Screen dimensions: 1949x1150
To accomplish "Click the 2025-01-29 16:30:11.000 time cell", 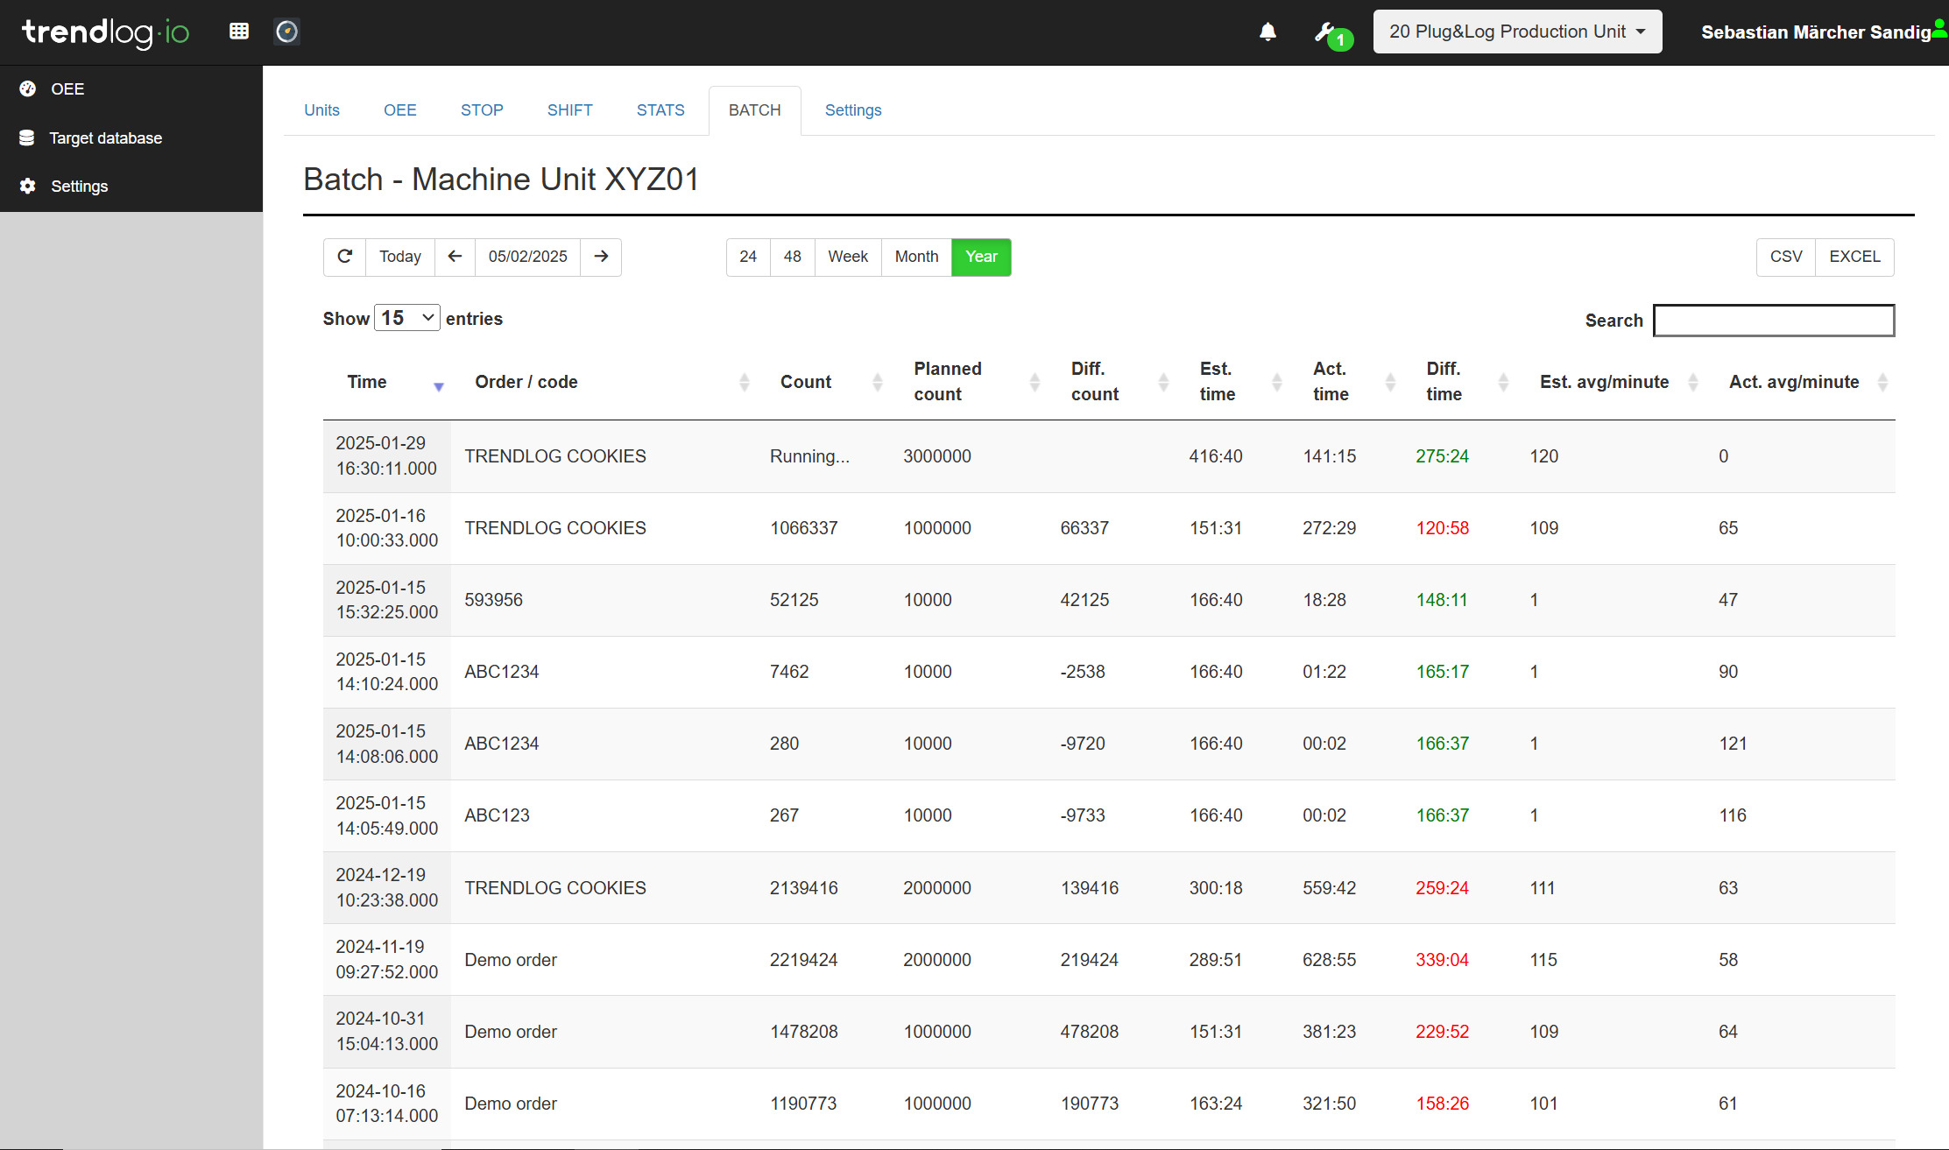I will [x=386, y=455].
